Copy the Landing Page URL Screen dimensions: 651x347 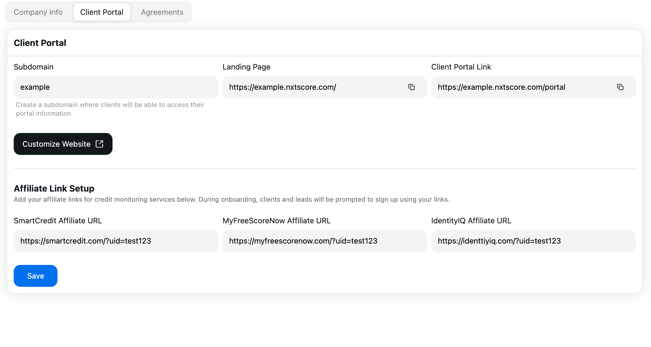[x=411, y=87]
